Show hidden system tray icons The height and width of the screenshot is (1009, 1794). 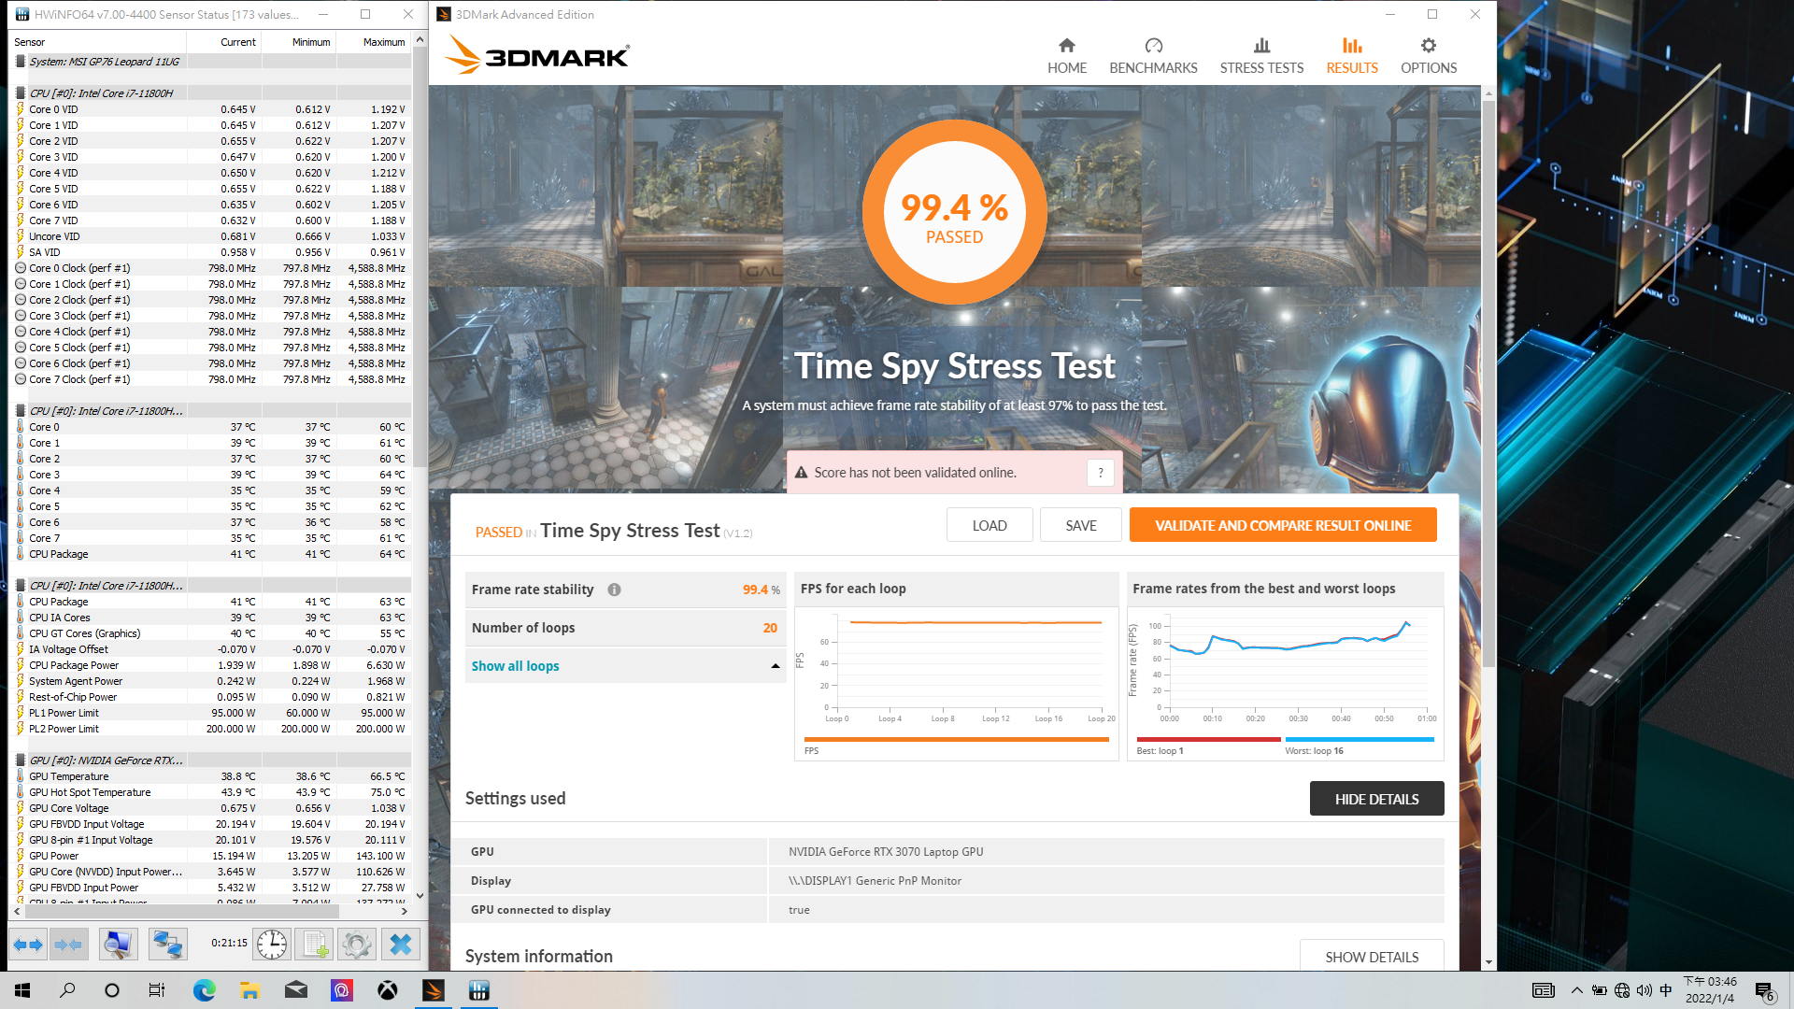click(x=1576, y=990)
